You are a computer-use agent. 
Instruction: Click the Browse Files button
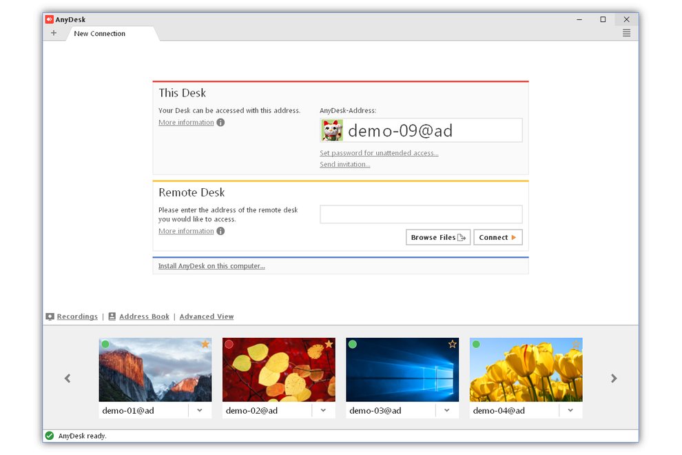(438, 237)
